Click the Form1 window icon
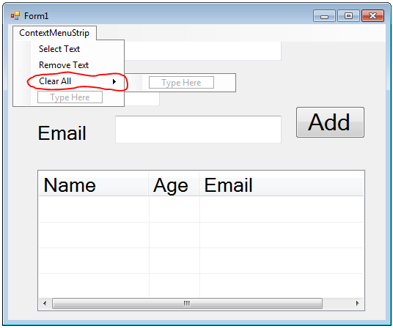 15,16
